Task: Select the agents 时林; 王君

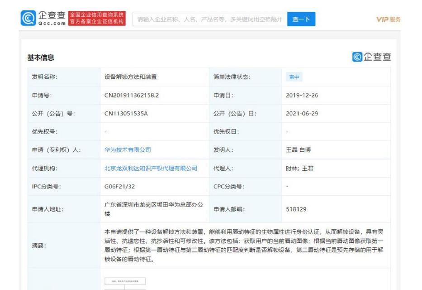Action: click(299, 169)
